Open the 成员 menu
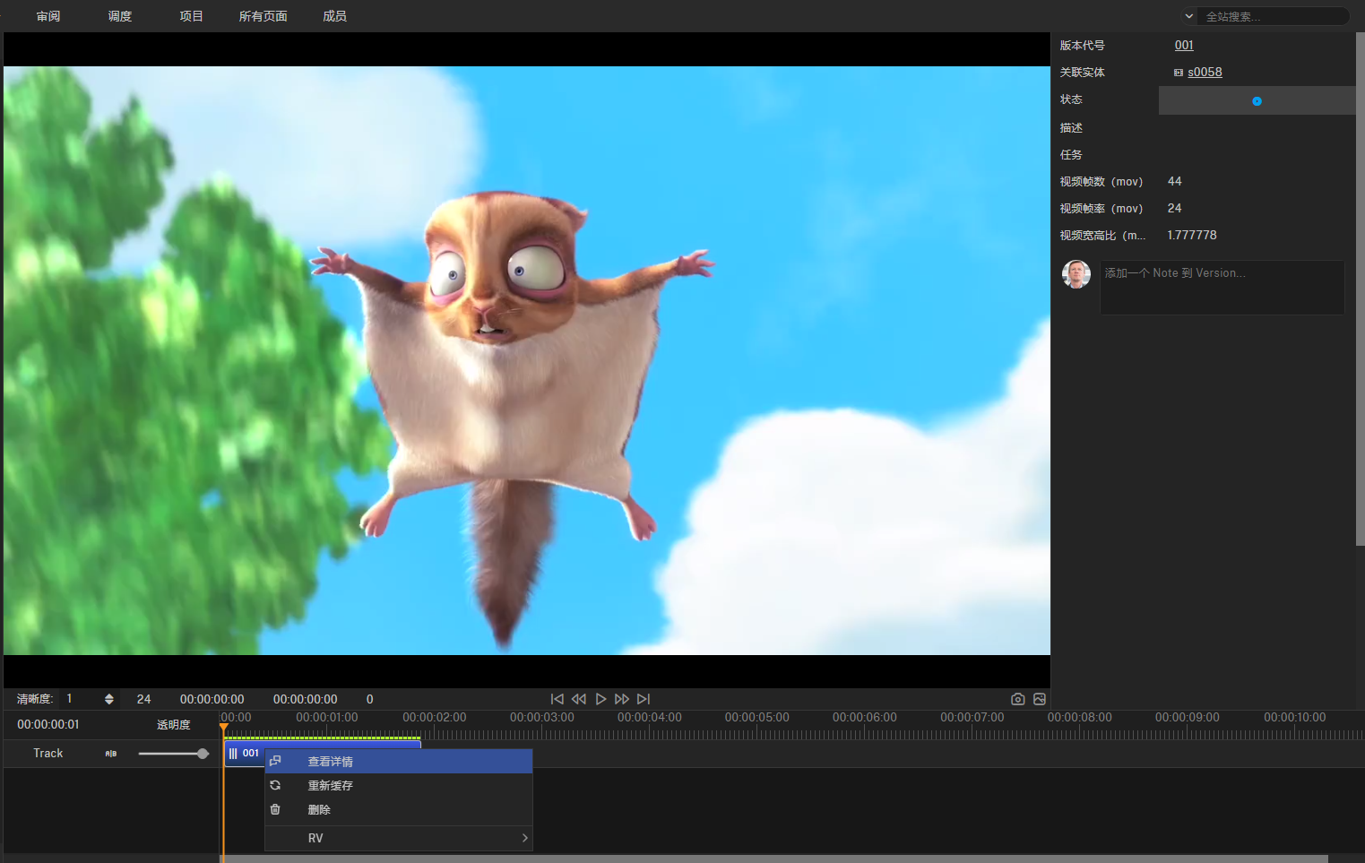1365x863 pixels. click(x=335, y=16)
